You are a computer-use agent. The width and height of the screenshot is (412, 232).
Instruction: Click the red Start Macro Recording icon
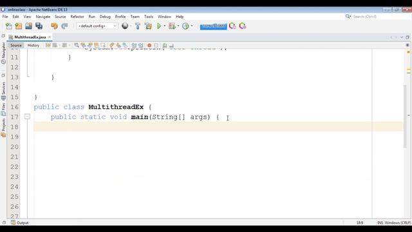coord(149,45)
